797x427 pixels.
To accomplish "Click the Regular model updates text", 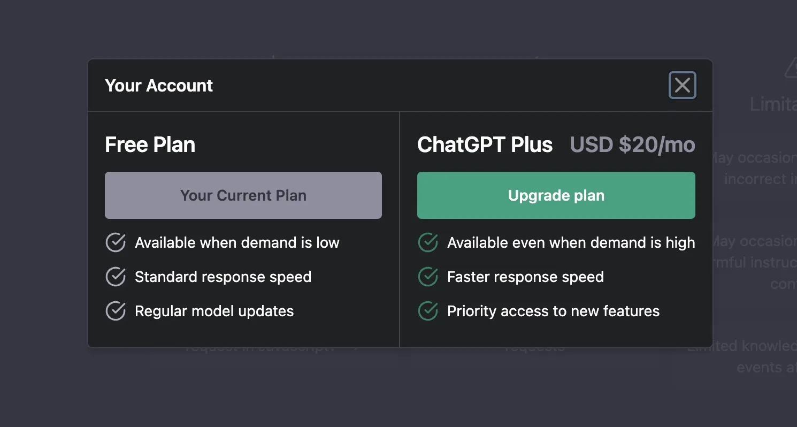I will click(214, 311).
